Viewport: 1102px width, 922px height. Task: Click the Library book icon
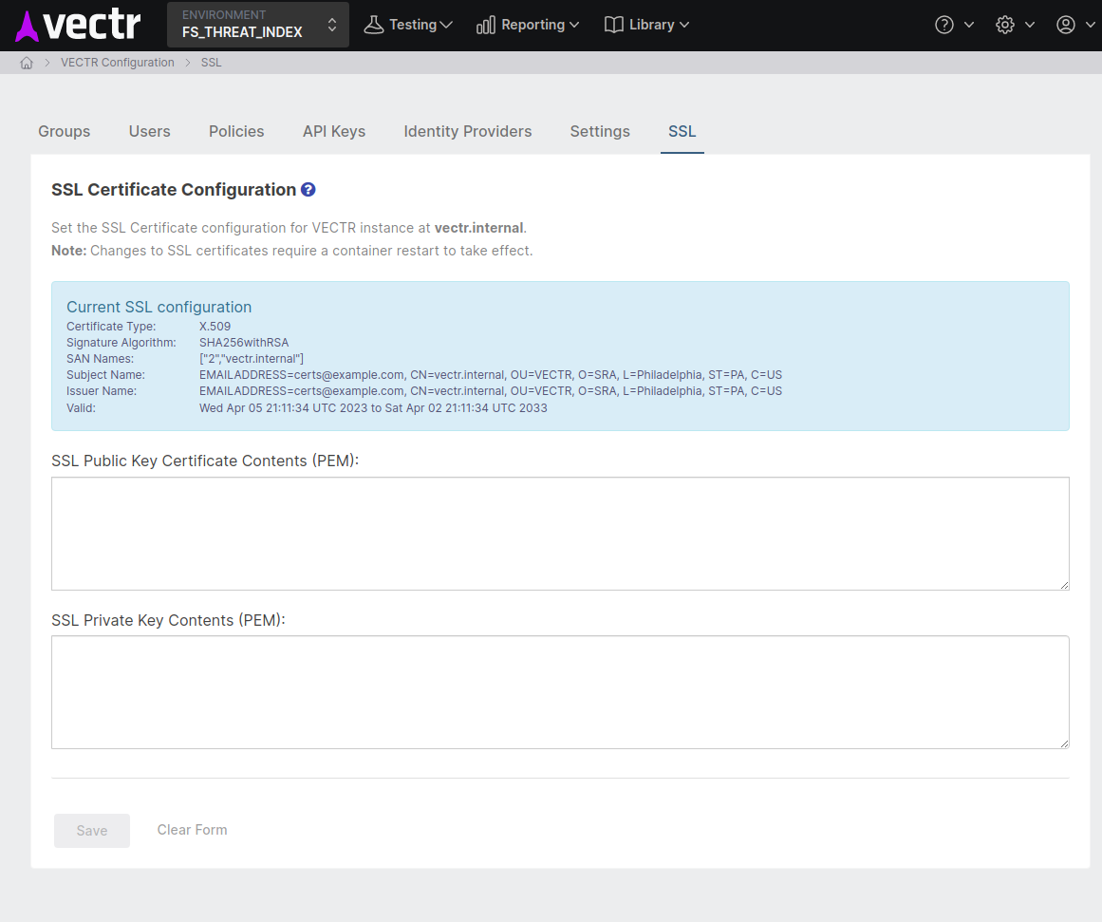point(613,25)
